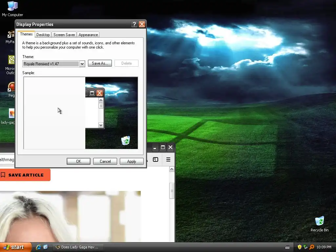
Task: Close the Display Properties dialog
Action: pyautogui.click(x=142, y=24)
